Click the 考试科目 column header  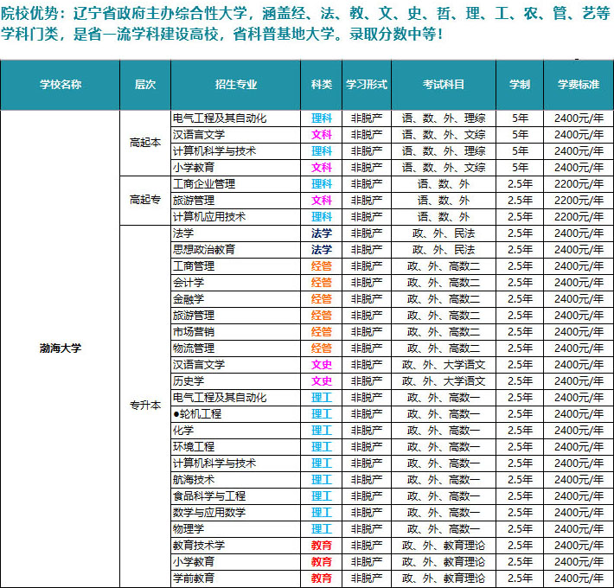pos(444,85)
